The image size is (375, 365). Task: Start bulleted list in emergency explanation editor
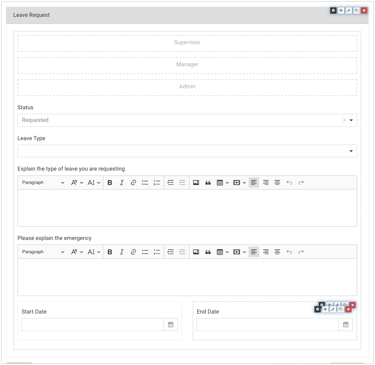[x=145, y=252]
